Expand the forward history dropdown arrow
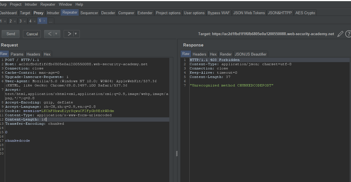 tap(76, 34)
